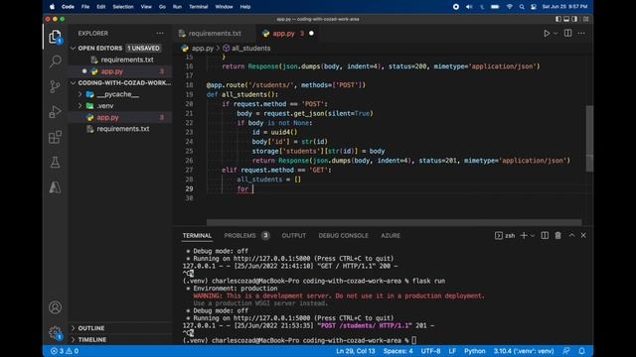Viewport: 636px width, 357px height.
Task: Open the terminal launch profile dropdown
Action: pyautogui.click(x=533, y=236)
